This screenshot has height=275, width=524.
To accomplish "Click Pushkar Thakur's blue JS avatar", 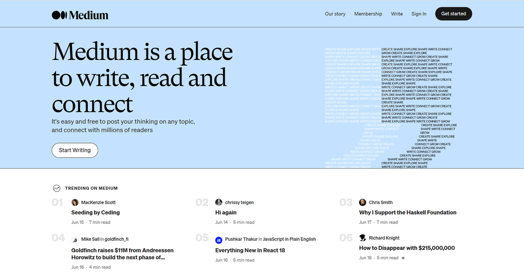I will (218, 240).
